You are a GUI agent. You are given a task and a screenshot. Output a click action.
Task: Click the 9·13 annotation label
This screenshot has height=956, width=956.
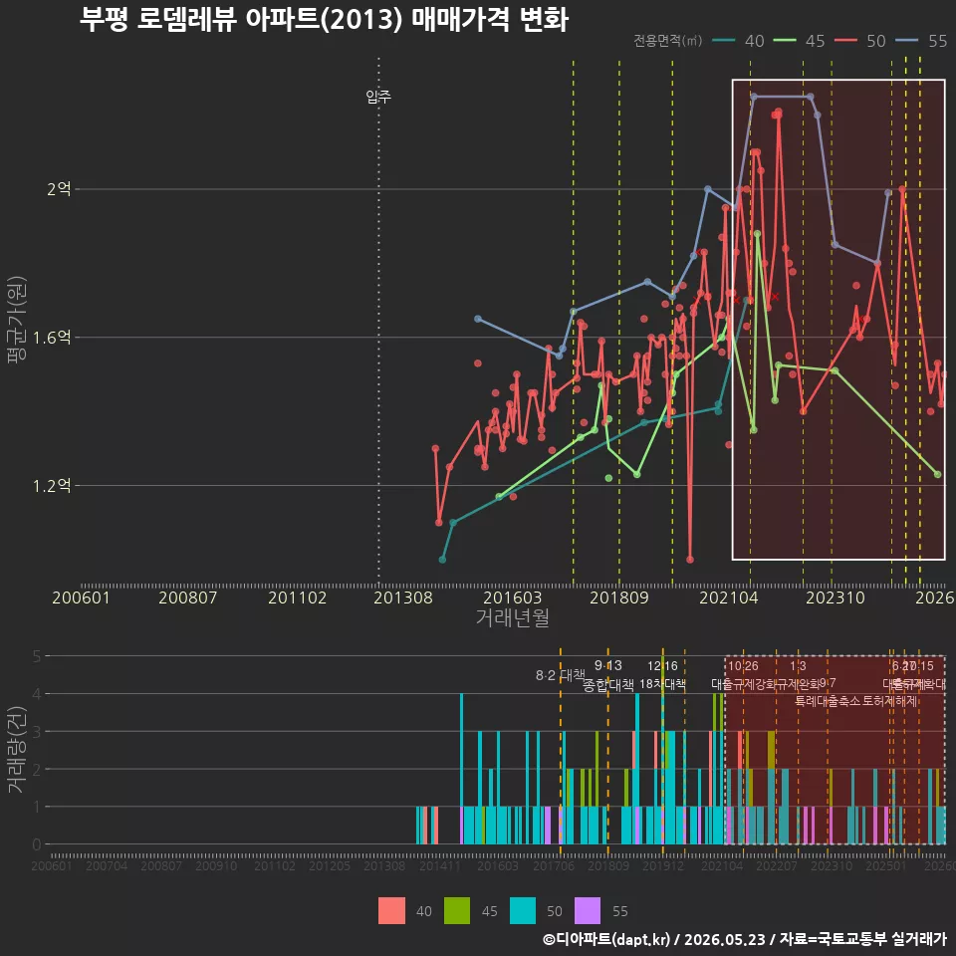607,665
